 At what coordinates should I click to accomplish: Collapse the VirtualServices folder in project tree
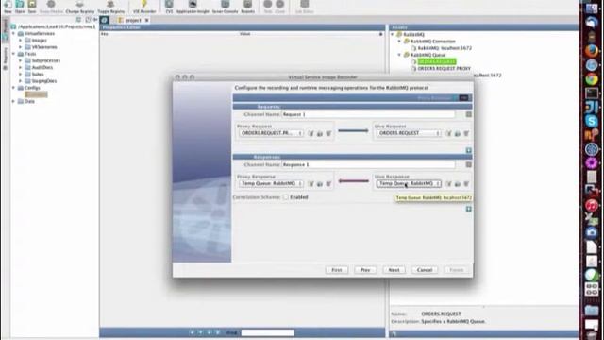13,34
